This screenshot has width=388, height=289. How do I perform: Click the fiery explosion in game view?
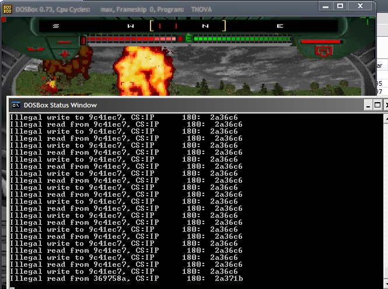pyautogui.click(x=144, y=71)
